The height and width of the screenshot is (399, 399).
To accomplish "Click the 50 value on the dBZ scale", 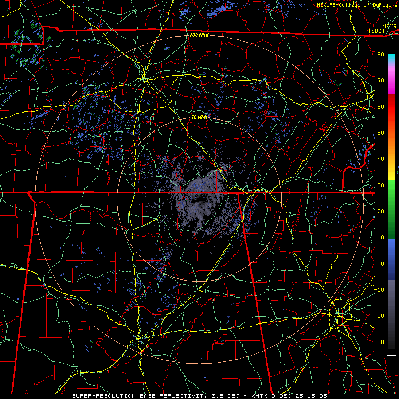I will 381,133.
